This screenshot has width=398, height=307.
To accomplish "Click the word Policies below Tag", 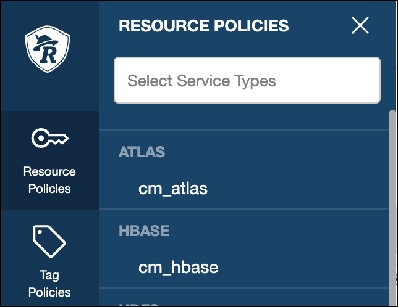I will pyautogui.click(x=49, y=292).
